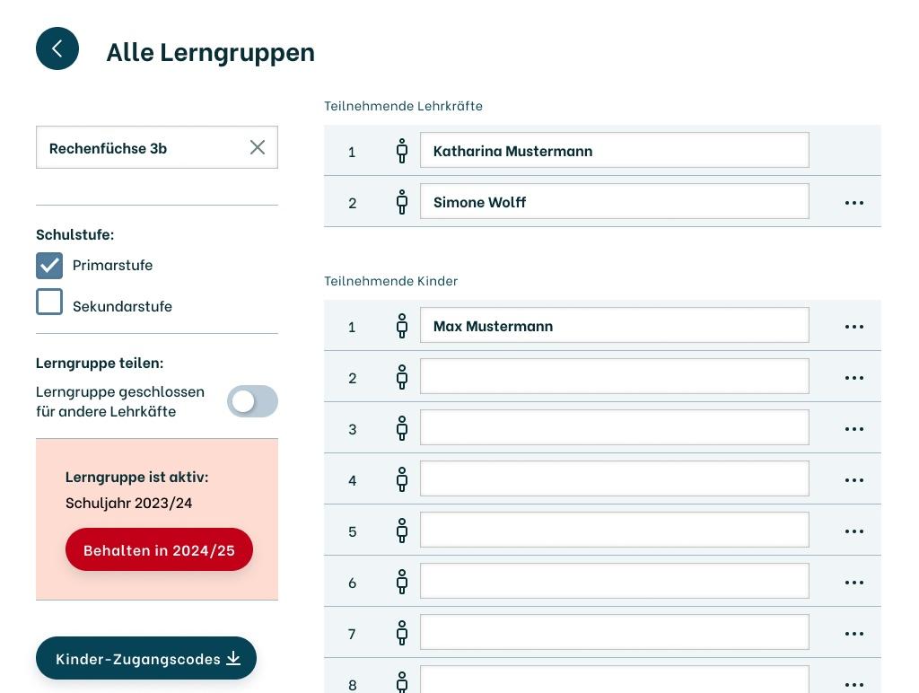The image size is (919, 693).
Task: Click the Kinder-Zugangscodes button
Action: click(139, 658)
